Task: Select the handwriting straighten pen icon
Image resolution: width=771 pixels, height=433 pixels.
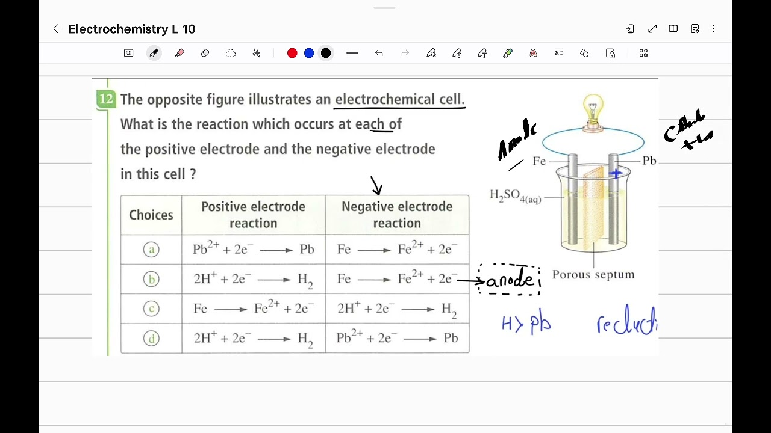Action: [x=431, y=53]
